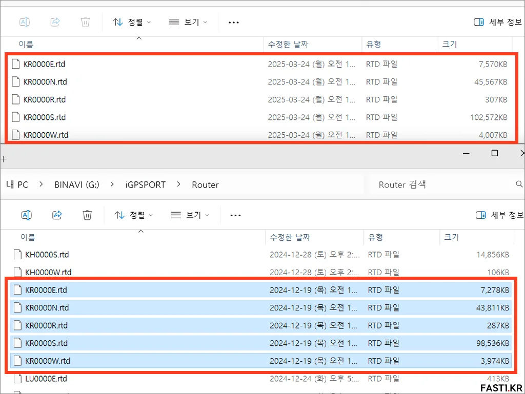Expand chevron after BINAVI (G:) in breadcrumb

112,184
